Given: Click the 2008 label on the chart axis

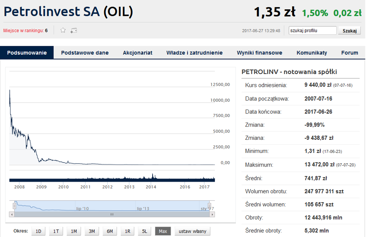Looking at the screenshot, I should [19, 187].
